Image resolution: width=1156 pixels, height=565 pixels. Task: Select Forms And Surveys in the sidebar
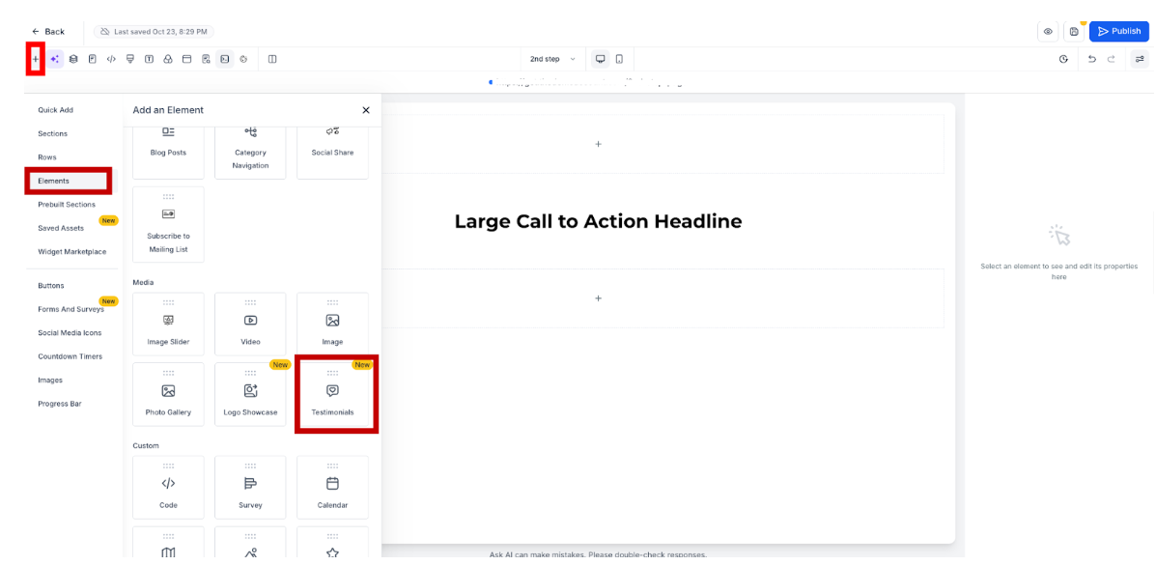(70, 309)
